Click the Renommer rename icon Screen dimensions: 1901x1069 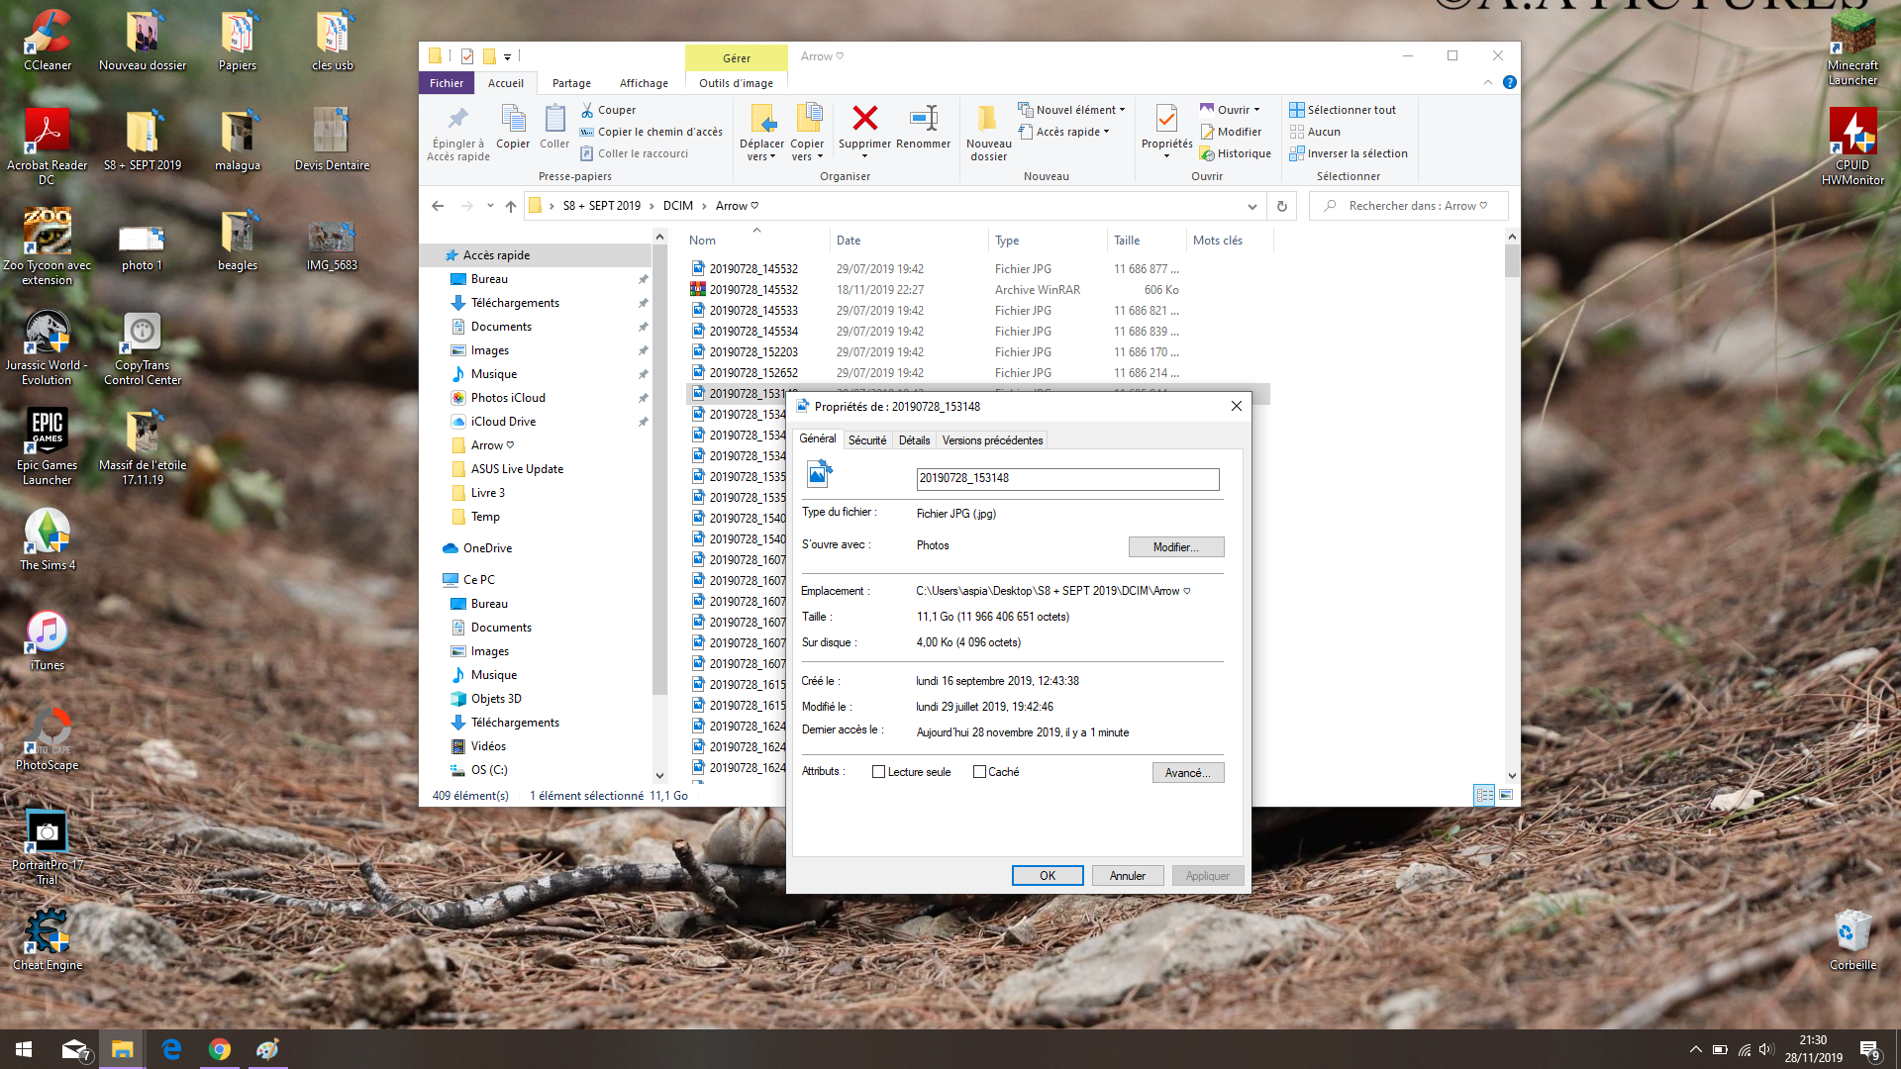pyautogui.click(x=923, y=119)
